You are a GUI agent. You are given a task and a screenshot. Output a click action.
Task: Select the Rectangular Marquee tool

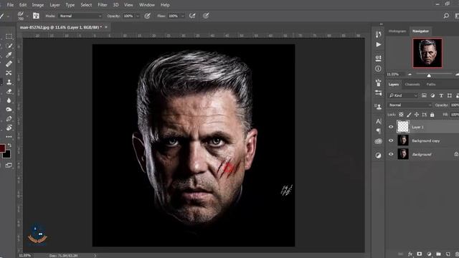pyautogui.click(x=9, y=37)
